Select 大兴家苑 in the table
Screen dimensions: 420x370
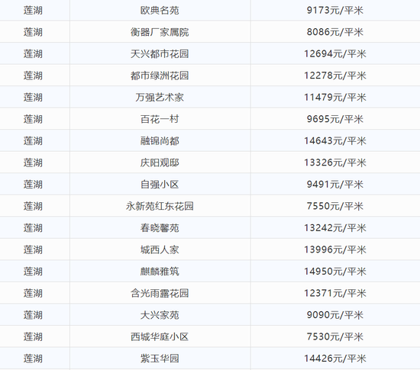coord(160,315)
